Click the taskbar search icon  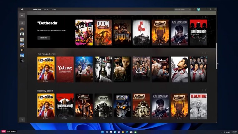point(107,132)
